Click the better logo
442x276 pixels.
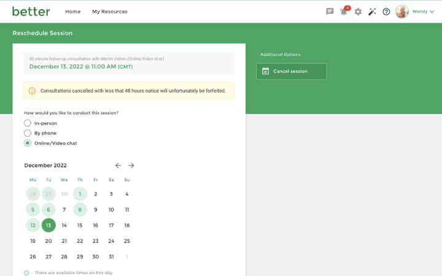click(x=31, y=12)
